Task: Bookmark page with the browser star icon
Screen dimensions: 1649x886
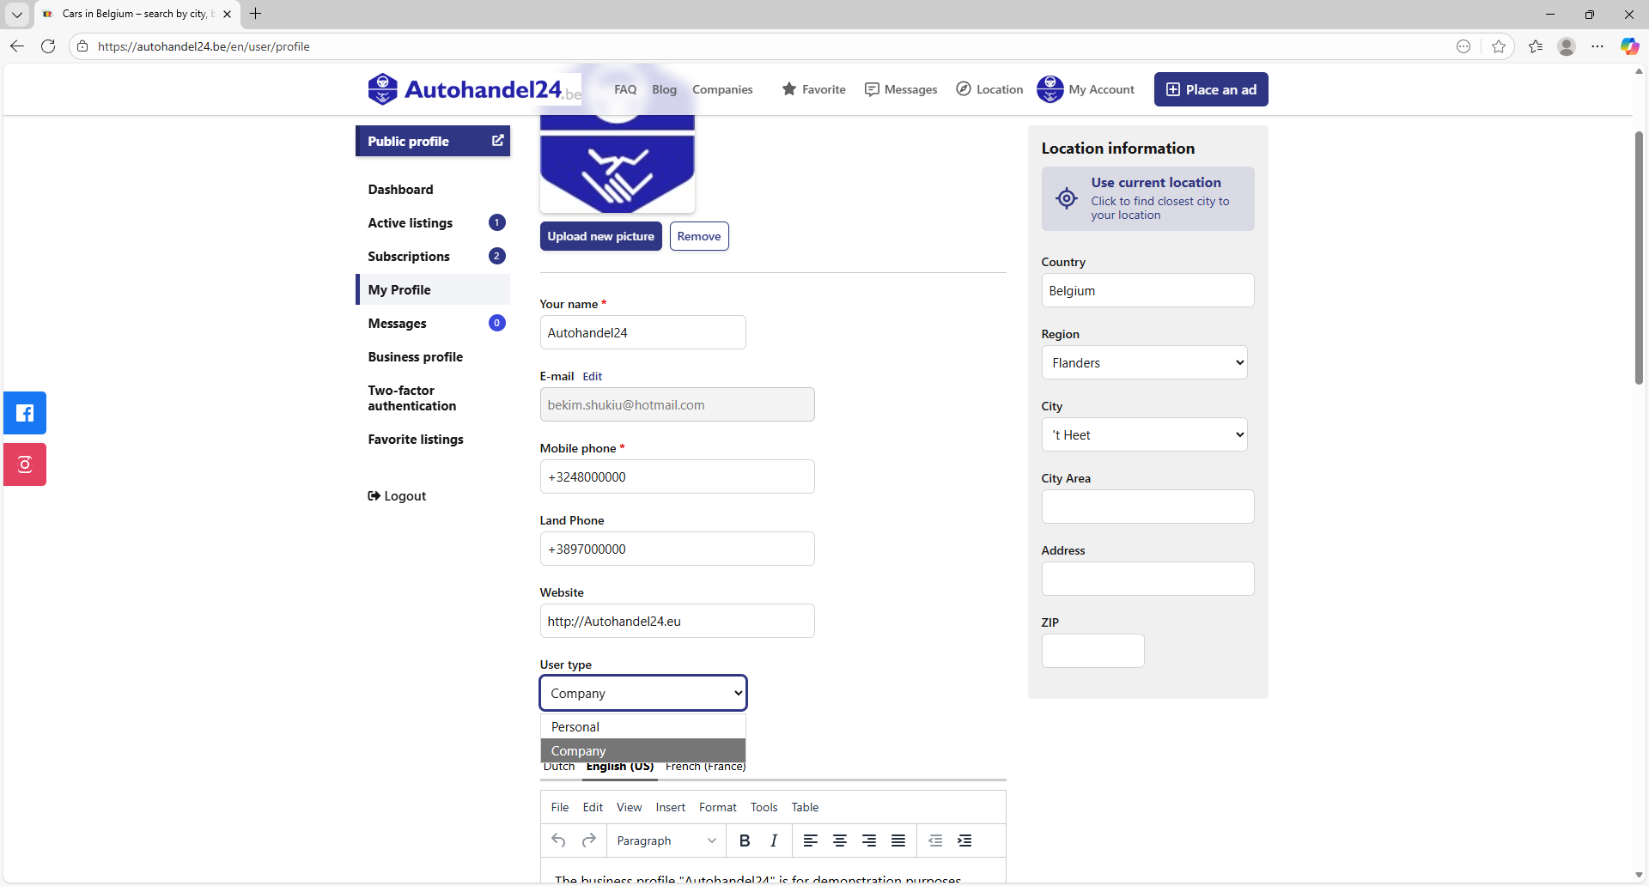Action: 1499,46
